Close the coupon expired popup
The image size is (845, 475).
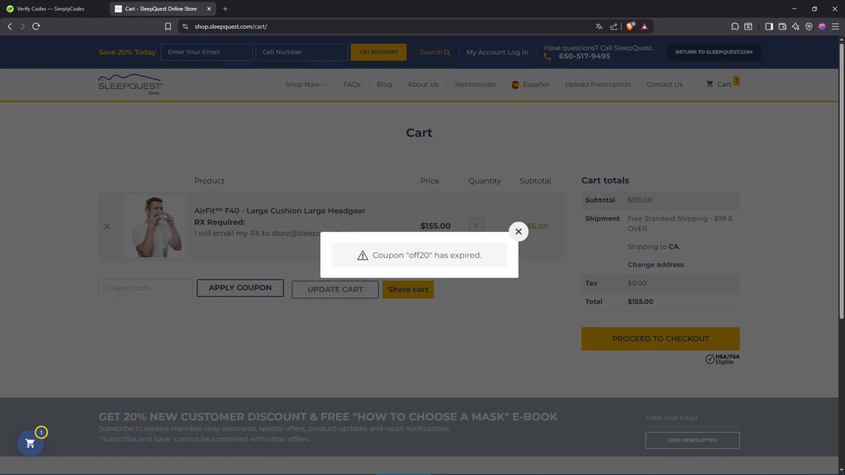(x=518, y=231)
